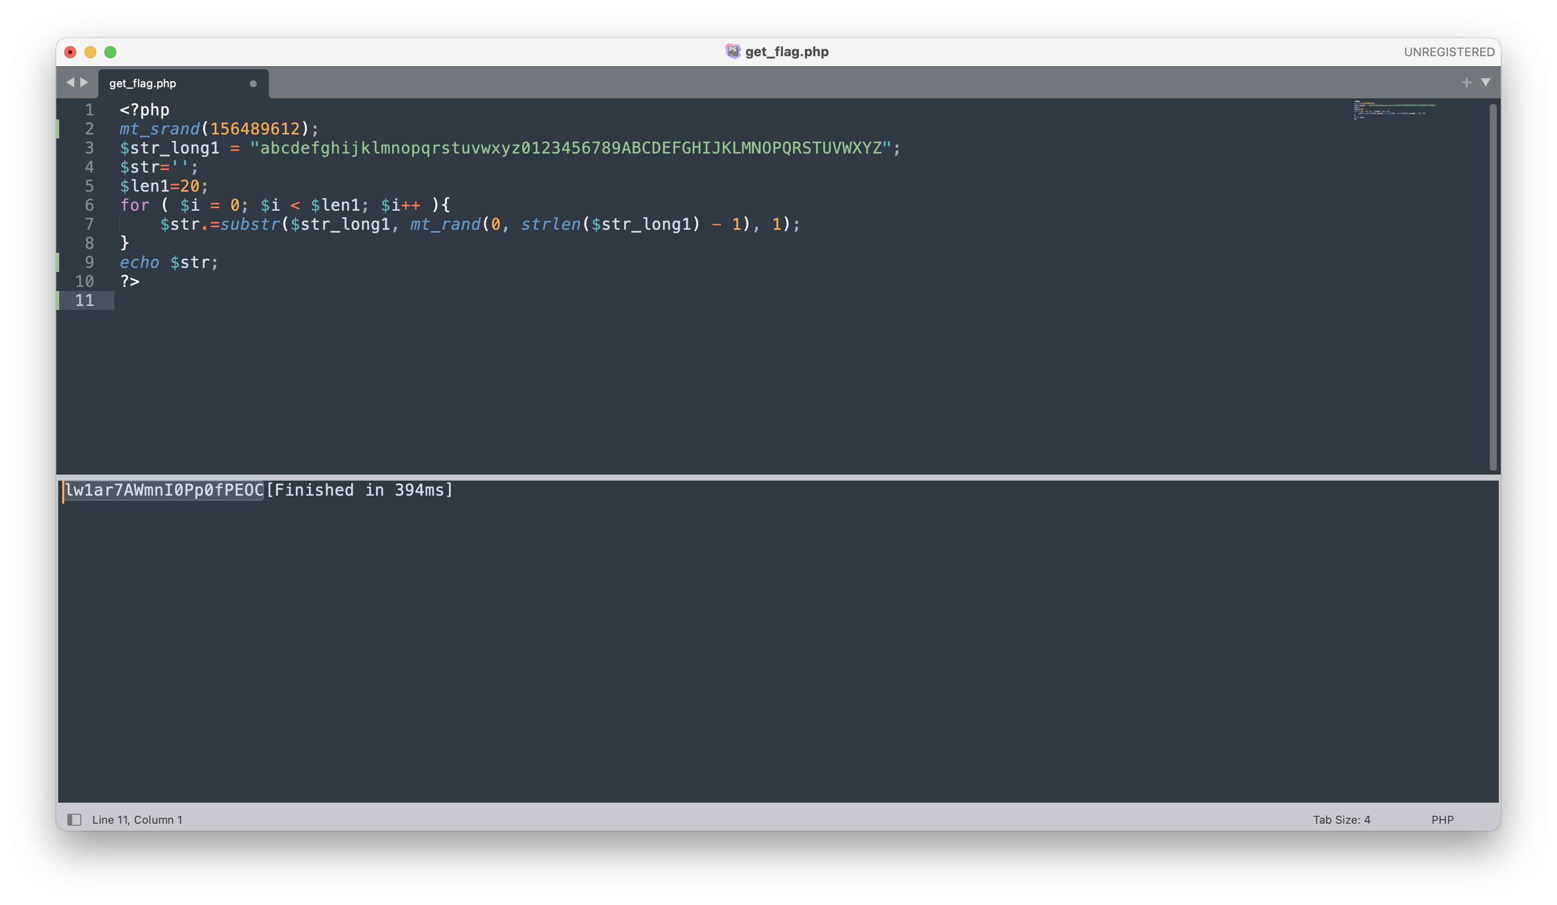Open the tab list dropdown arrow
1557x905 pixels.
pyautogui.click(x=1486, y=82)
